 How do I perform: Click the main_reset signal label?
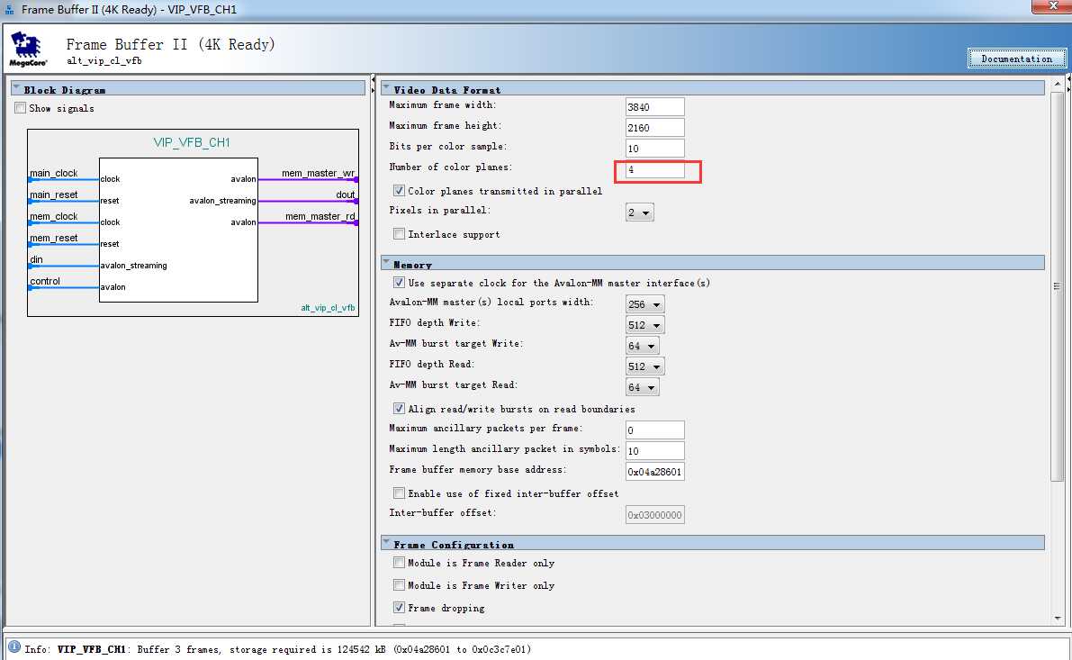pyautogui.click(x=53, y=194)
